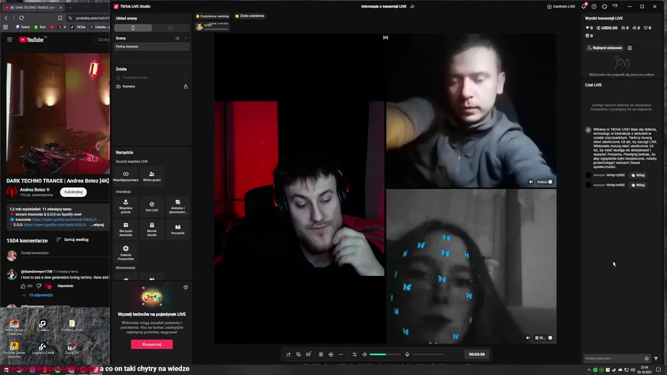Viewport: 667px width, 375px height.
Task: Open the TikTok bookmark in the browser
Action: tap(78, 27)
